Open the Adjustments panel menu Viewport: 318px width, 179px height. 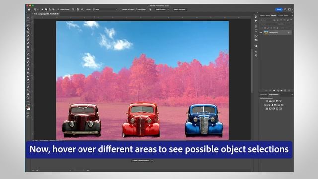[x=292, y=95]
